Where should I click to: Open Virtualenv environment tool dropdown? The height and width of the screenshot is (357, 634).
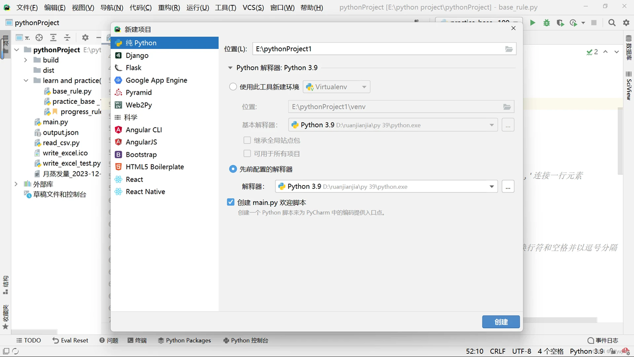336,87
